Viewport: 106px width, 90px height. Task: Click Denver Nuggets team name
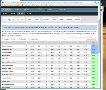click(x=6, y=52)
